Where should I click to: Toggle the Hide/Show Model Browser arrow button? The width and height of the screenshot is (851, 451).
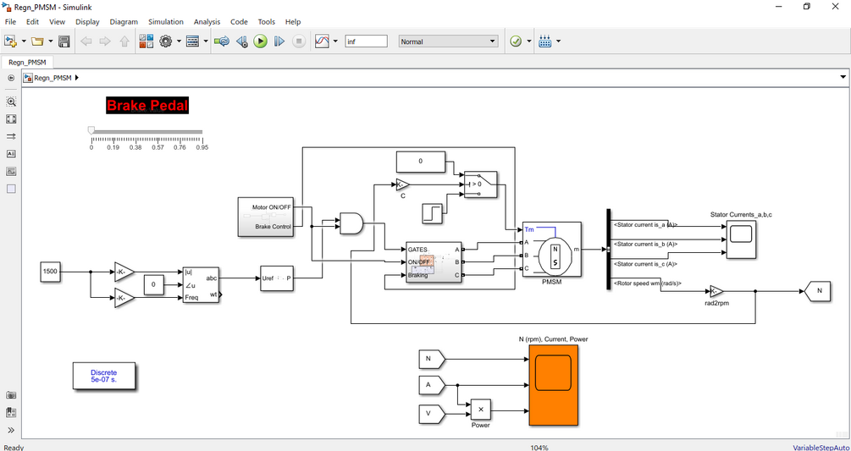(11, 78)
